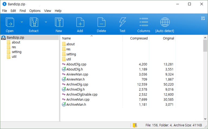The height and width of the screenshot is (129, 208).
Task: Click the Bandizip app icon in title bar
Action: click(4, 4)
